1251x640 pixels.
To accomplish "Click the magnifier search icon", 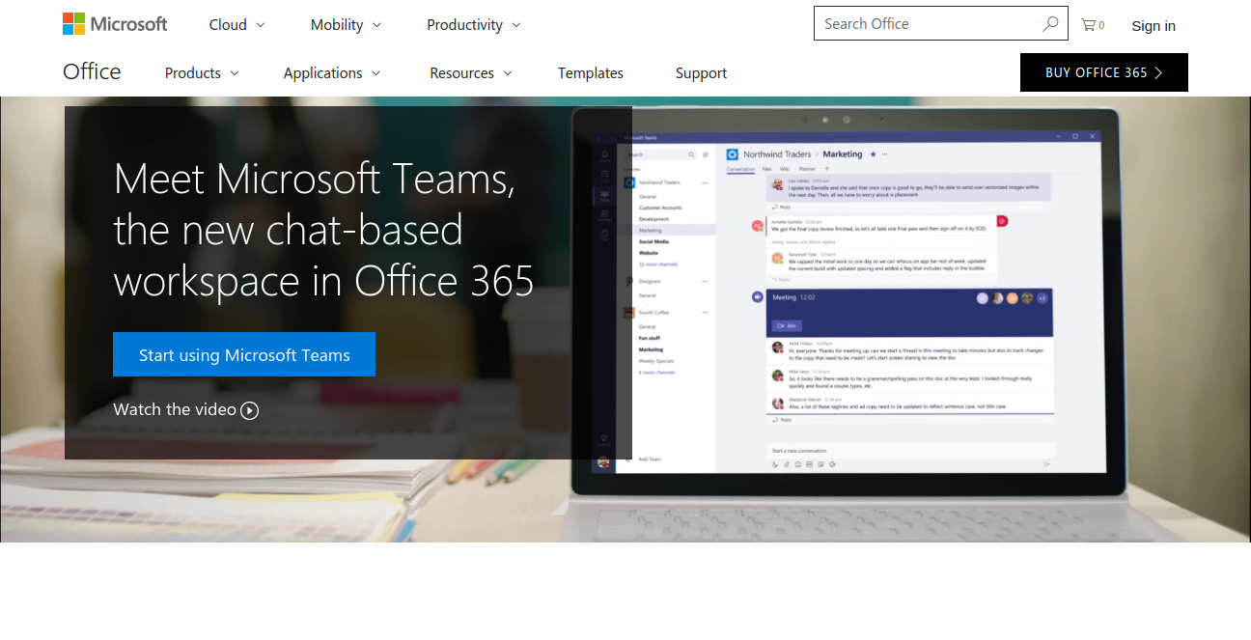I will (1050, 24).
